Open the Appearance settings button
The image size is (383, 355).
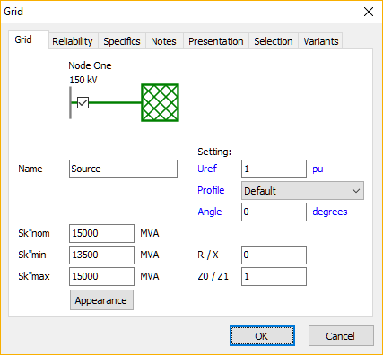[x=101, y=300]
